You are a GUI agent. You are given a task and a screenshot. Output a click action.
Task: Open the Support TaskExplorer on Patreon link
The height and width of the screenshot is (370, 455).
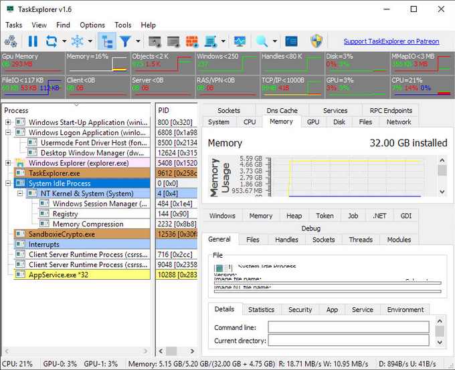(x=391, y=41)
